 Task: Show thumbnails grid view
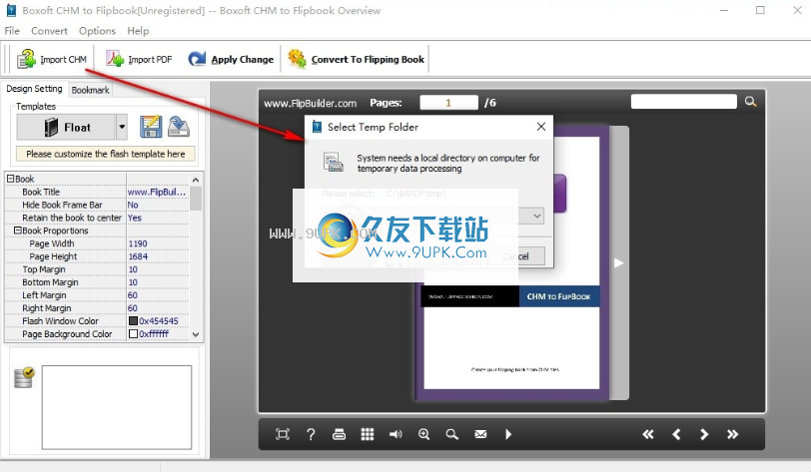pos(368,434)
